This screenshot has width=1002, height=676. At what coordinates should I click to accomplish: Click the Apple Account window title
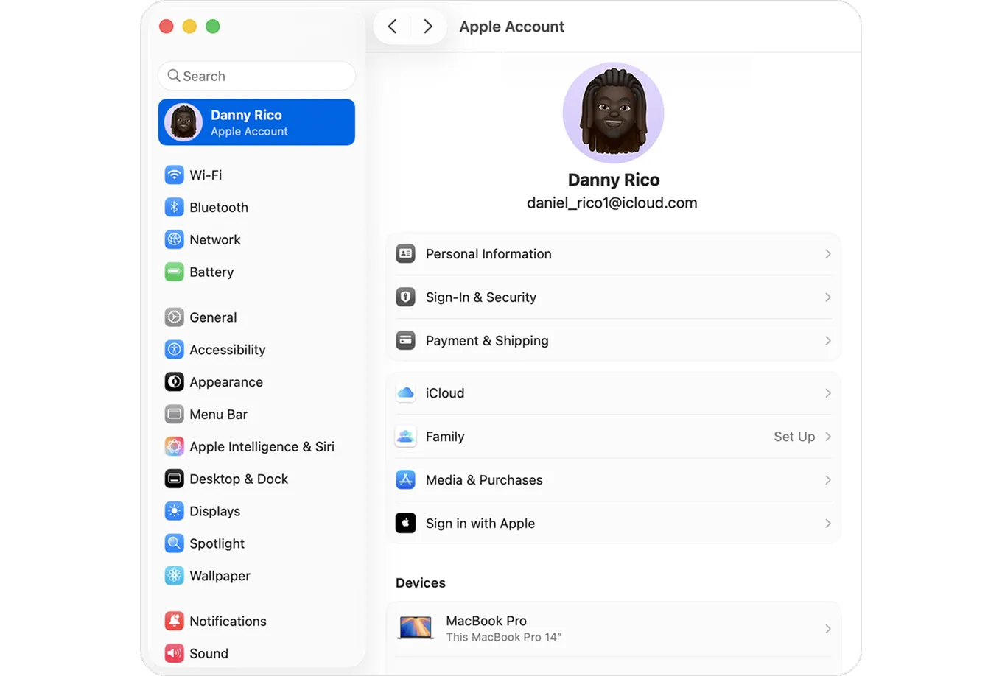[511, 27]
